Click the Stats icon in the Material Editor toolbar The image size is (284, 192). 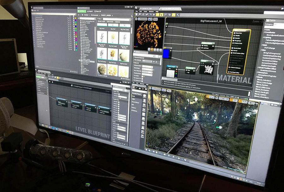click(174, 15)
